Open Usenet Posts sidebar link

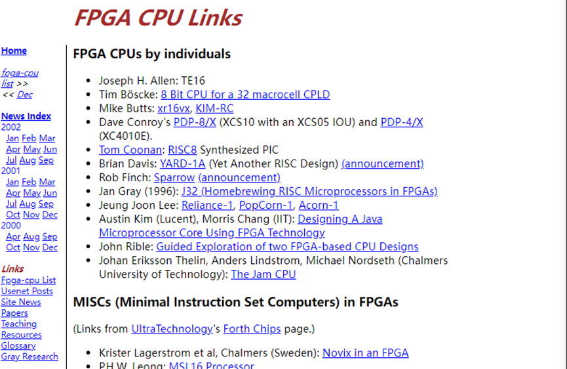[x=27, y=291]
